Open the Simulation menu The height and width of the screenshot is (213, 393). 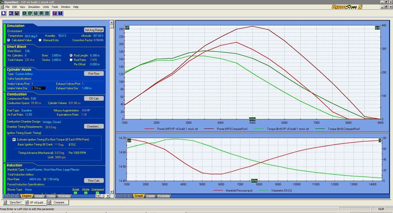34,7
